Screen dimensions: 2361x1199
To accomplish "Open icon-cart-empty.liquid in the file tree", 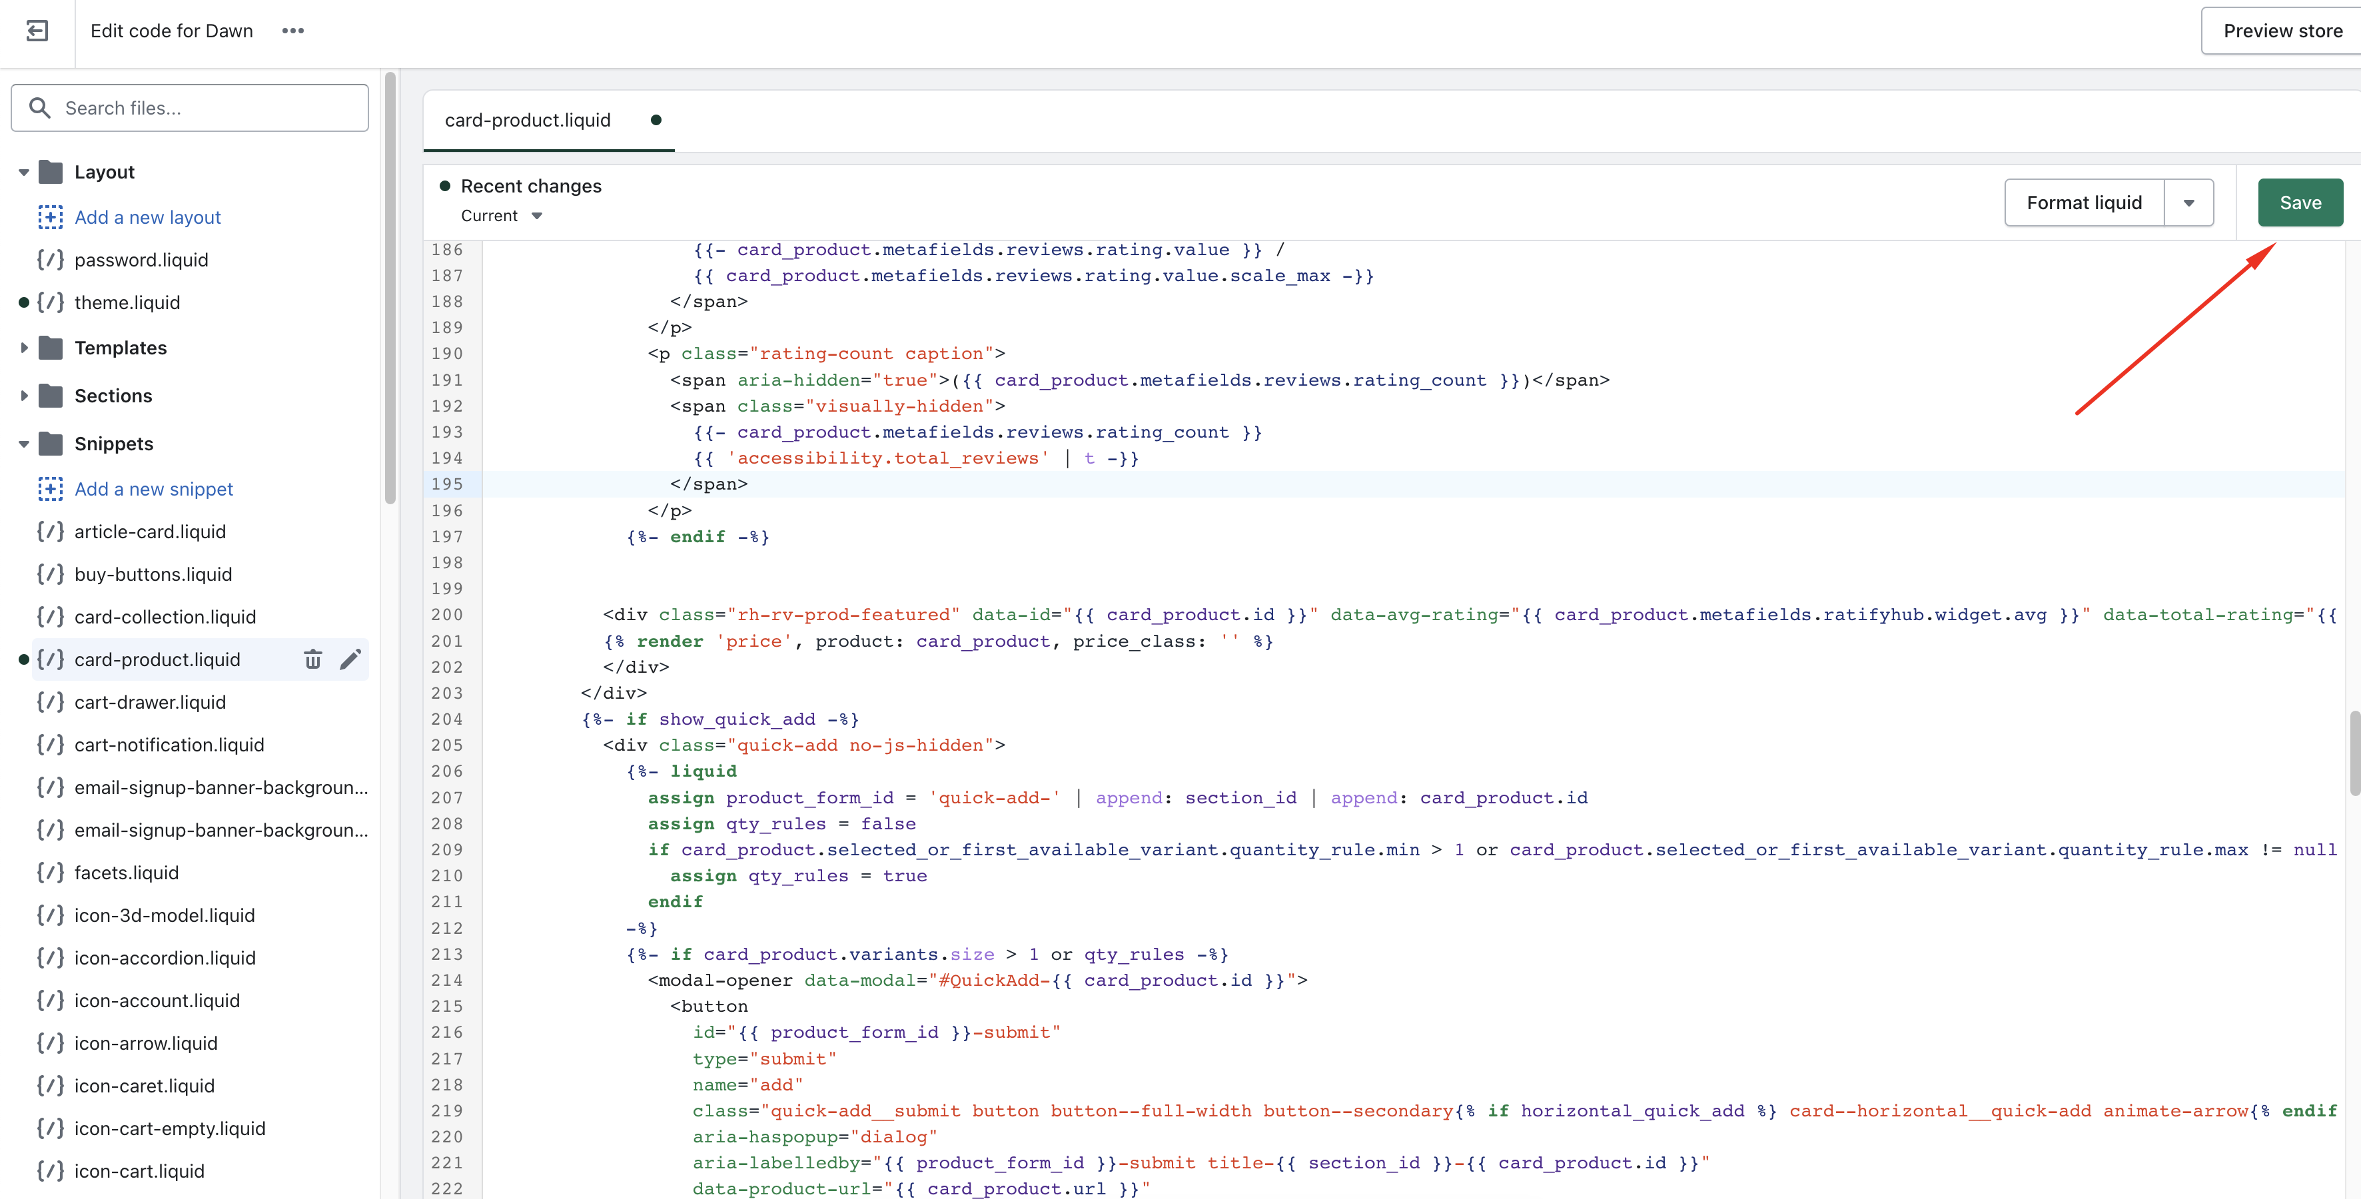I will pyautogui.click(x=170, y=1128).
